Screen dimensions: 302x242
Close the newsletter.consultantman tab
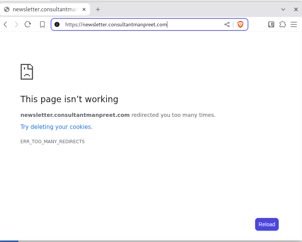(x=84, y=9)
